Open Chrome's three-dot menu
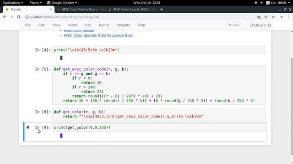293x164 pixels. click(x=289, y=17)
